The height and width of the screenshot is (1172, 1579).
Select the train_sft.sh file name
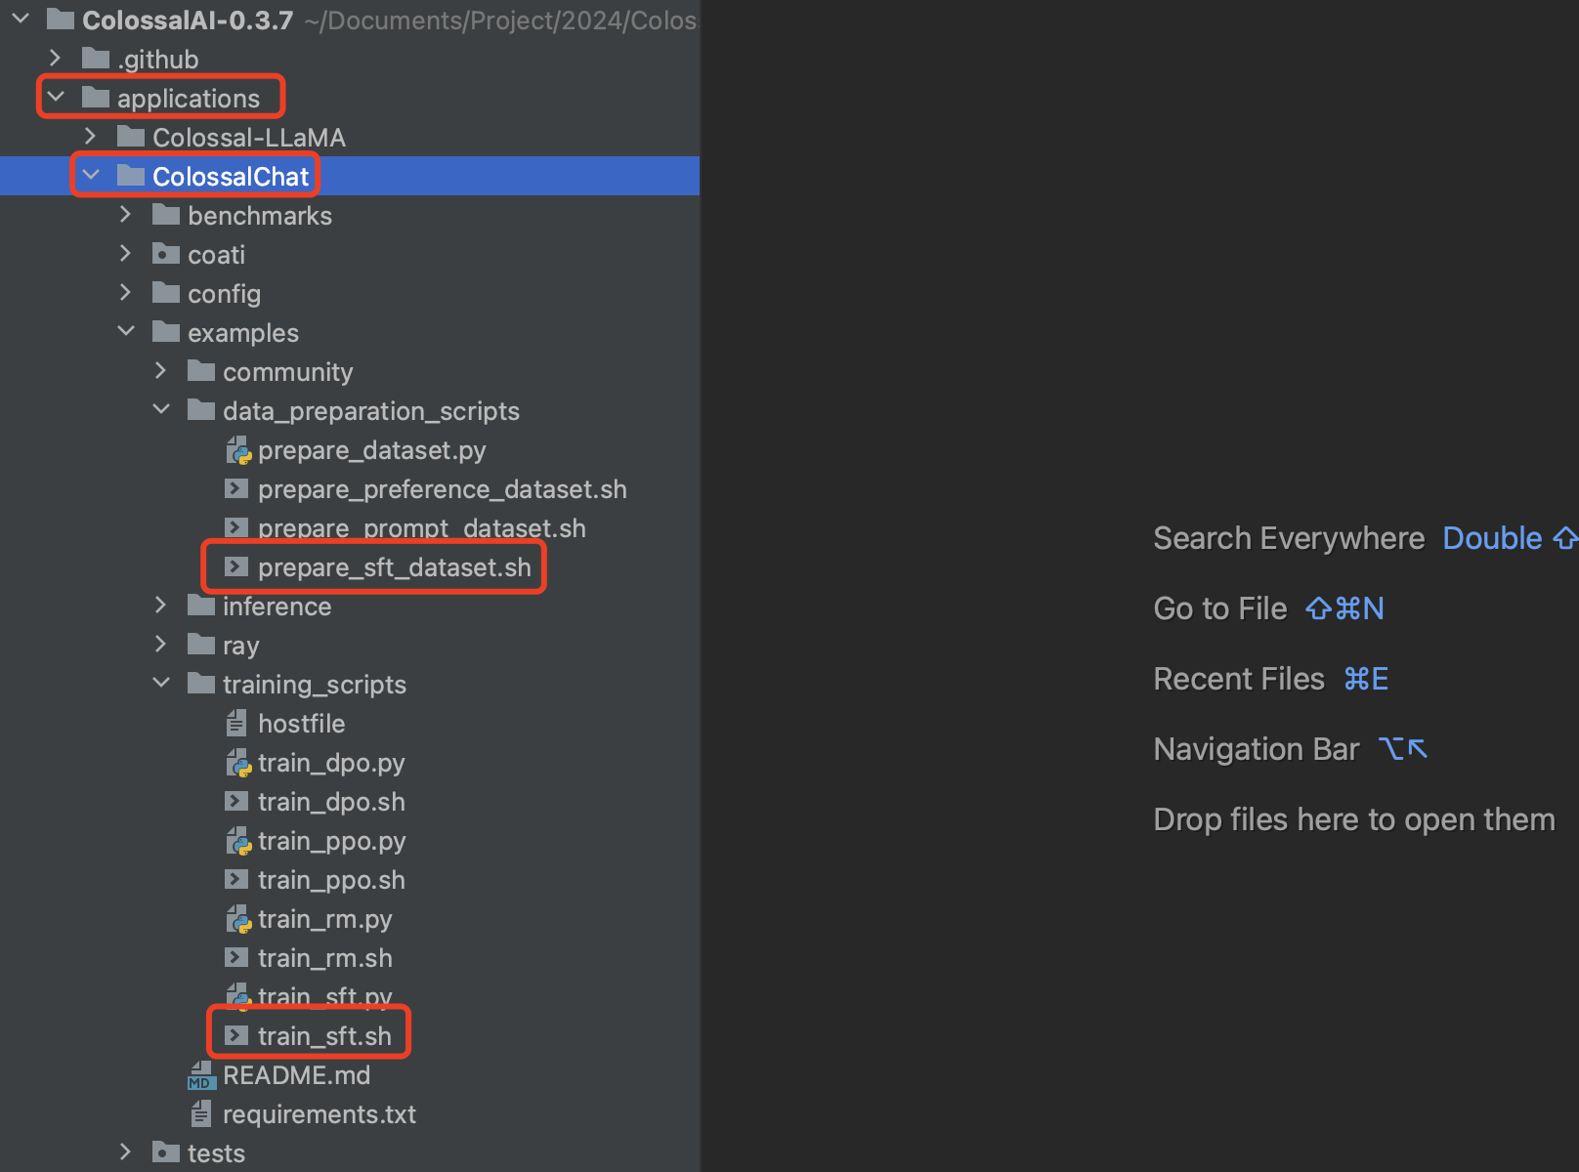coord(324,1036)
